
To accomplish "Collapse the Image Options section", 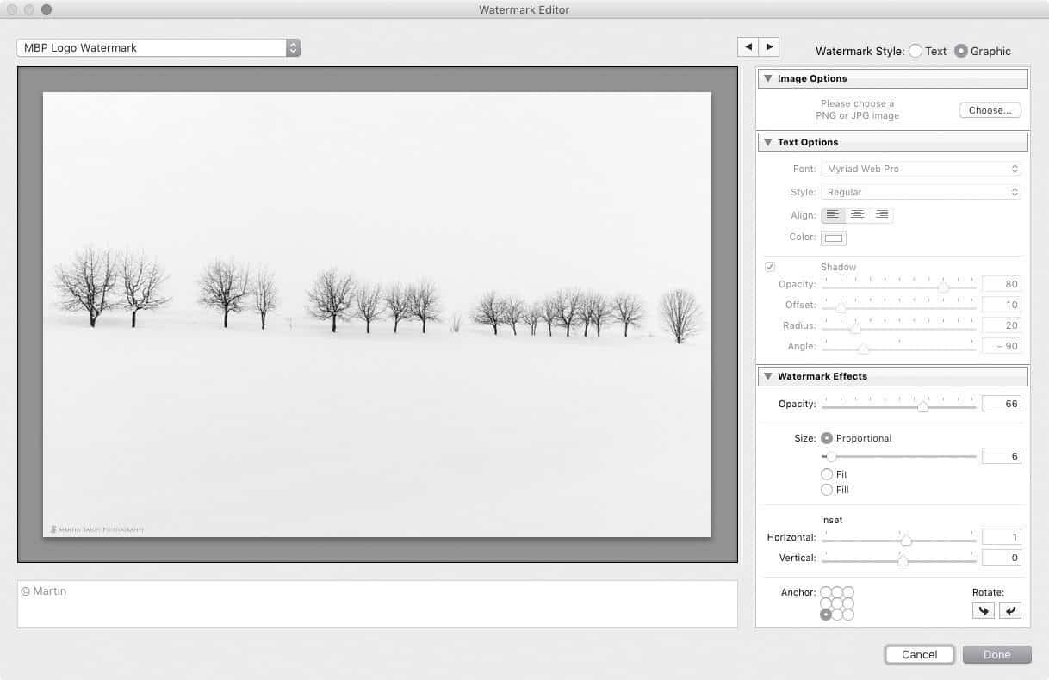I will tap(768, 78).
